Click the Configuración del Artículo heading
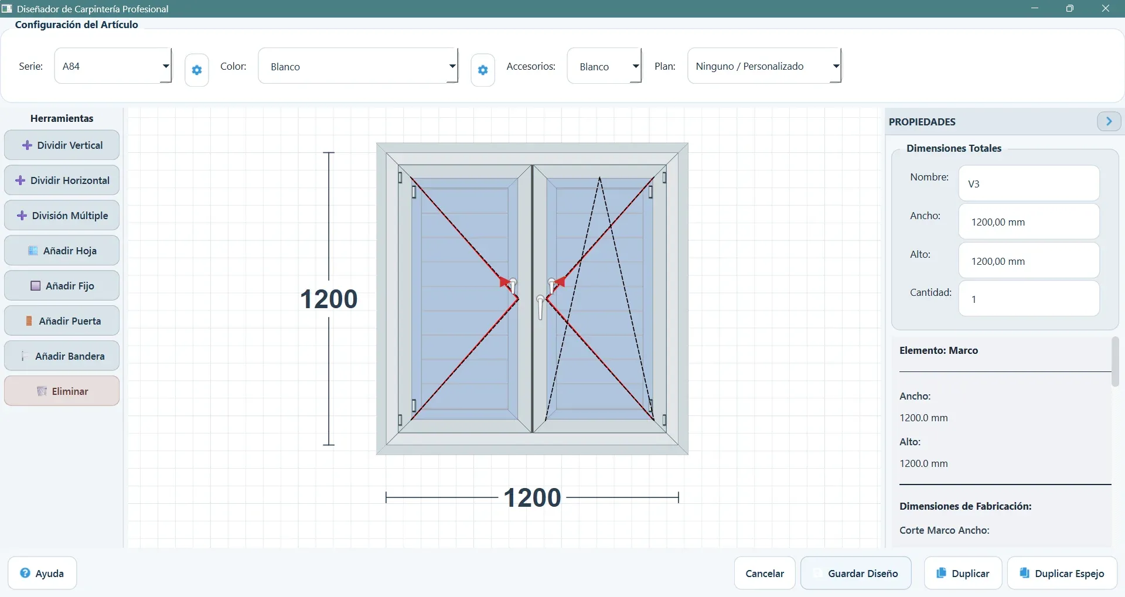Screen dimensions: 1125x597 (76, 25)
